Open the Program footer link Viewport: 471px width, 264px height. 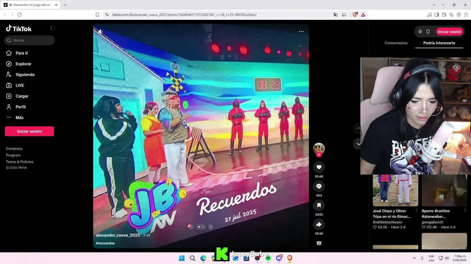(x=13, y=155)
